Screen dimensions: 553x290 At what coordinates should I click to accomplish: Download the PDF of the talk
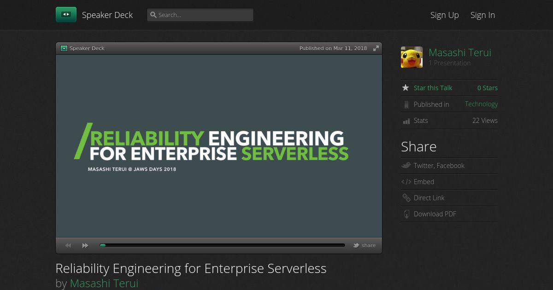(435, 214)
